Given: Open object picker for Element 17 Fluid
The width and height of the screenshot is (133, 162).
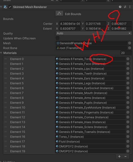Looking at the screenshot, I should click(x=128, y=141).
